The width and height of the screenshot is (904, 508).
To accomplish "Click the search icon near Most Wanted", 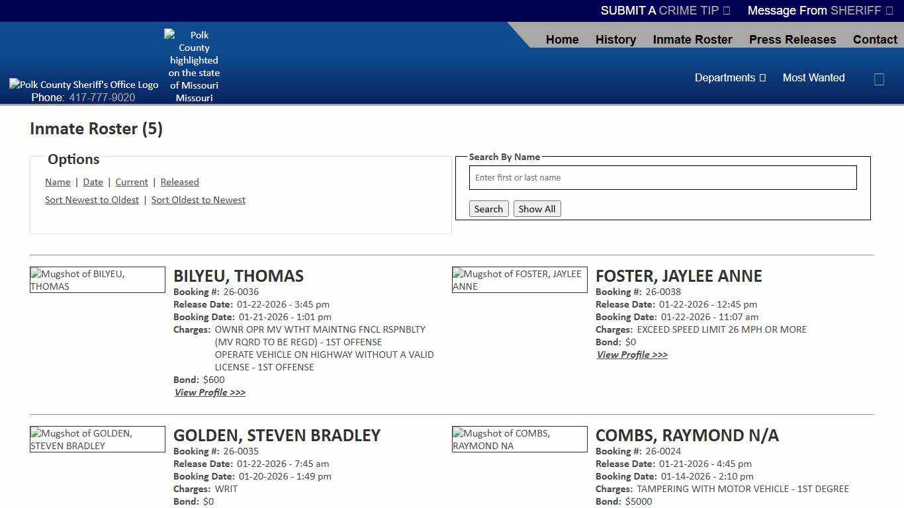I will pyautogui.click(x=879, y=79).
